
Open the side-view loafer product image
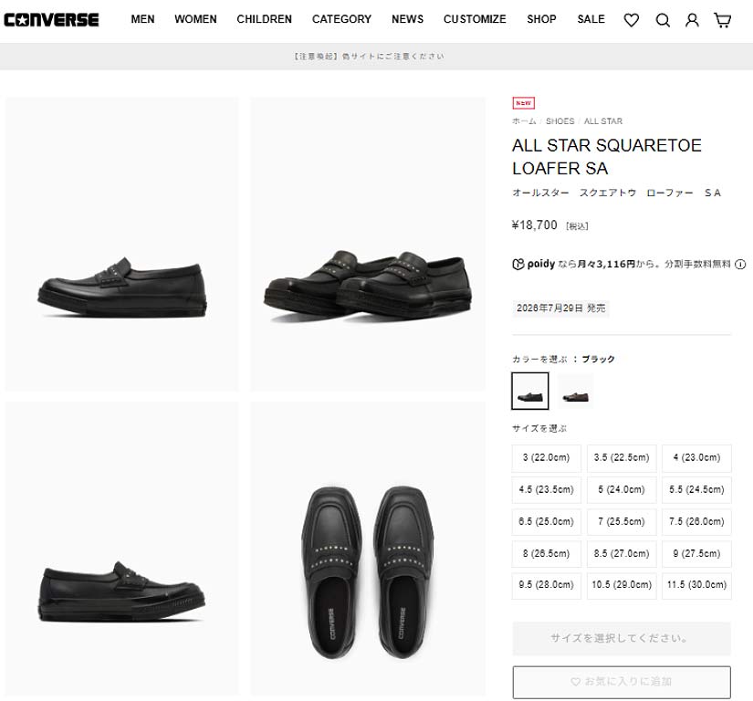coord(122,244)
